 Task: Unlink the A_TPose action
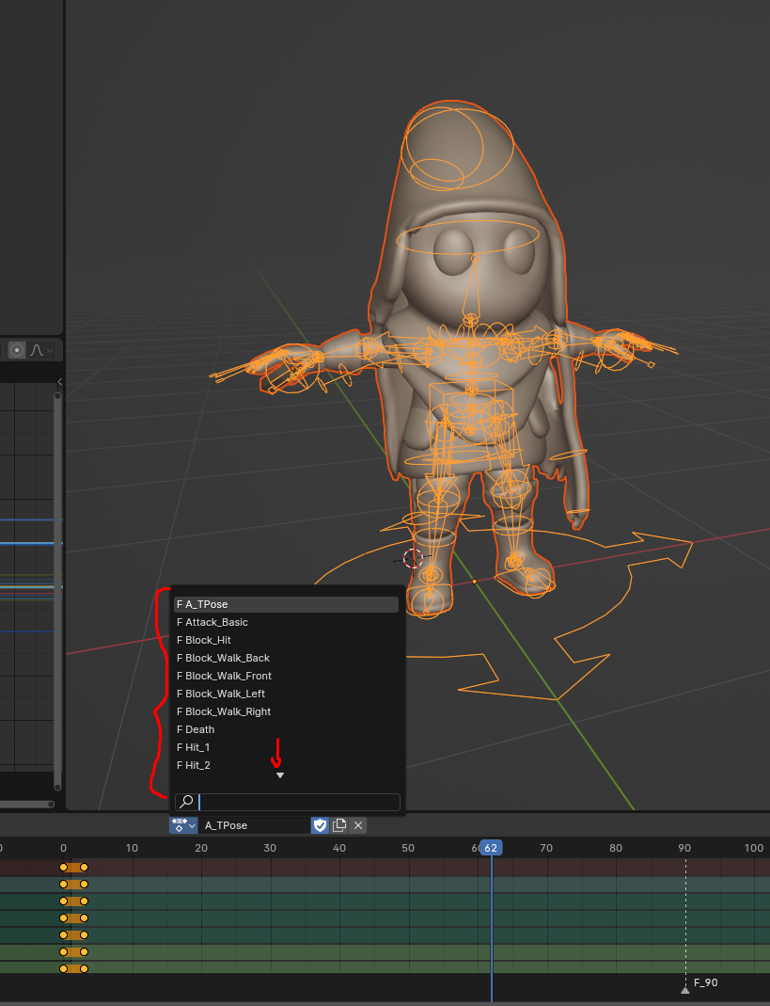tap(358, 825)
